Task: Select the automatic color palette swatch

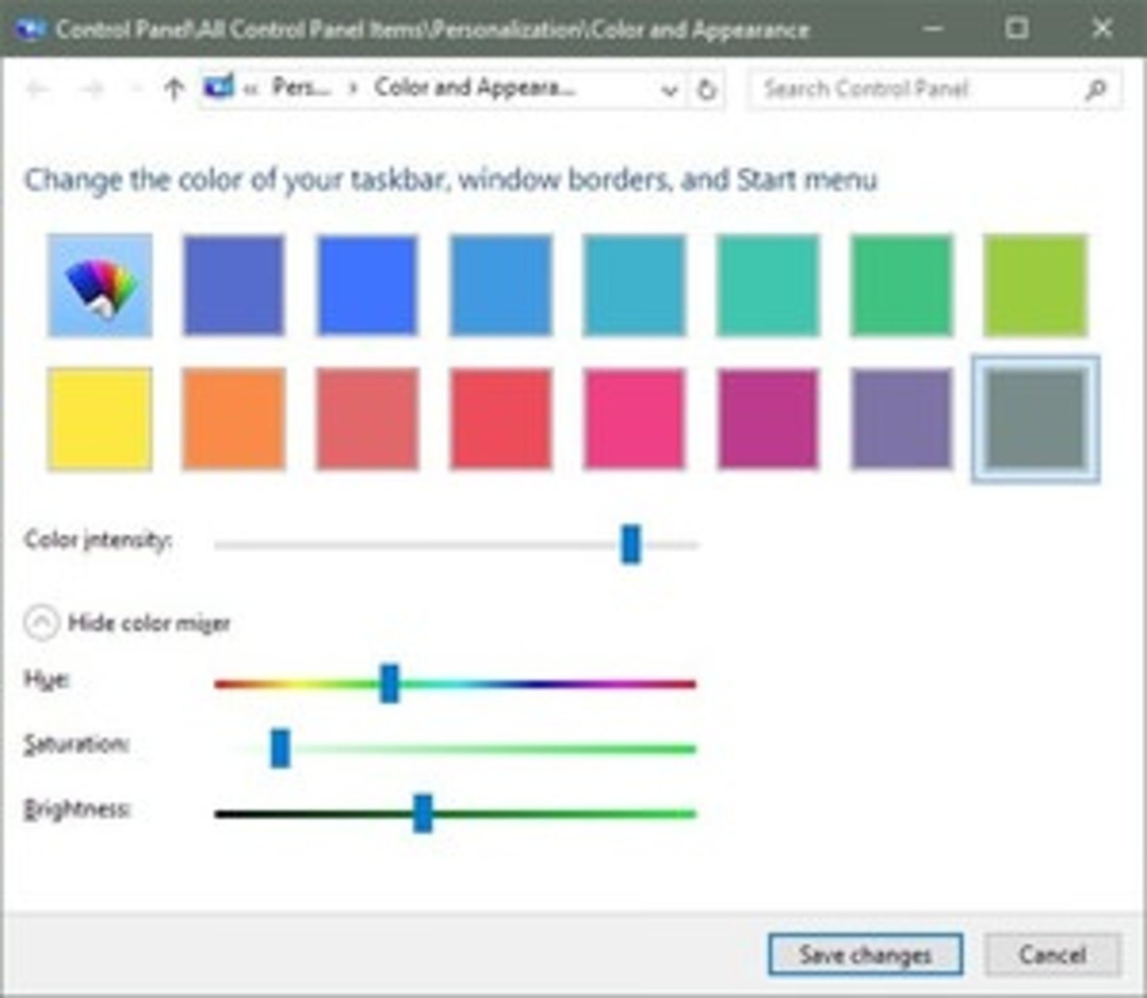Action: pyautogui.click(x=100, y=286)
